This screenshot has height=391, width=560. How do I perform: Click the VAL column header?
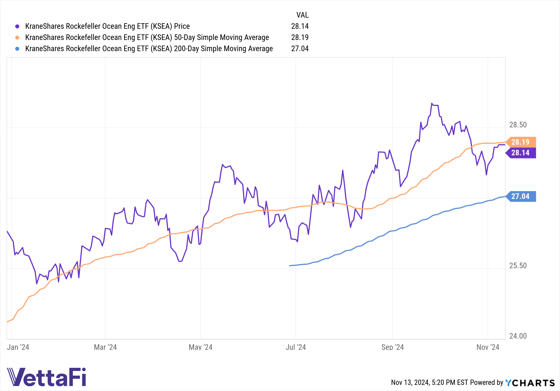302,15
